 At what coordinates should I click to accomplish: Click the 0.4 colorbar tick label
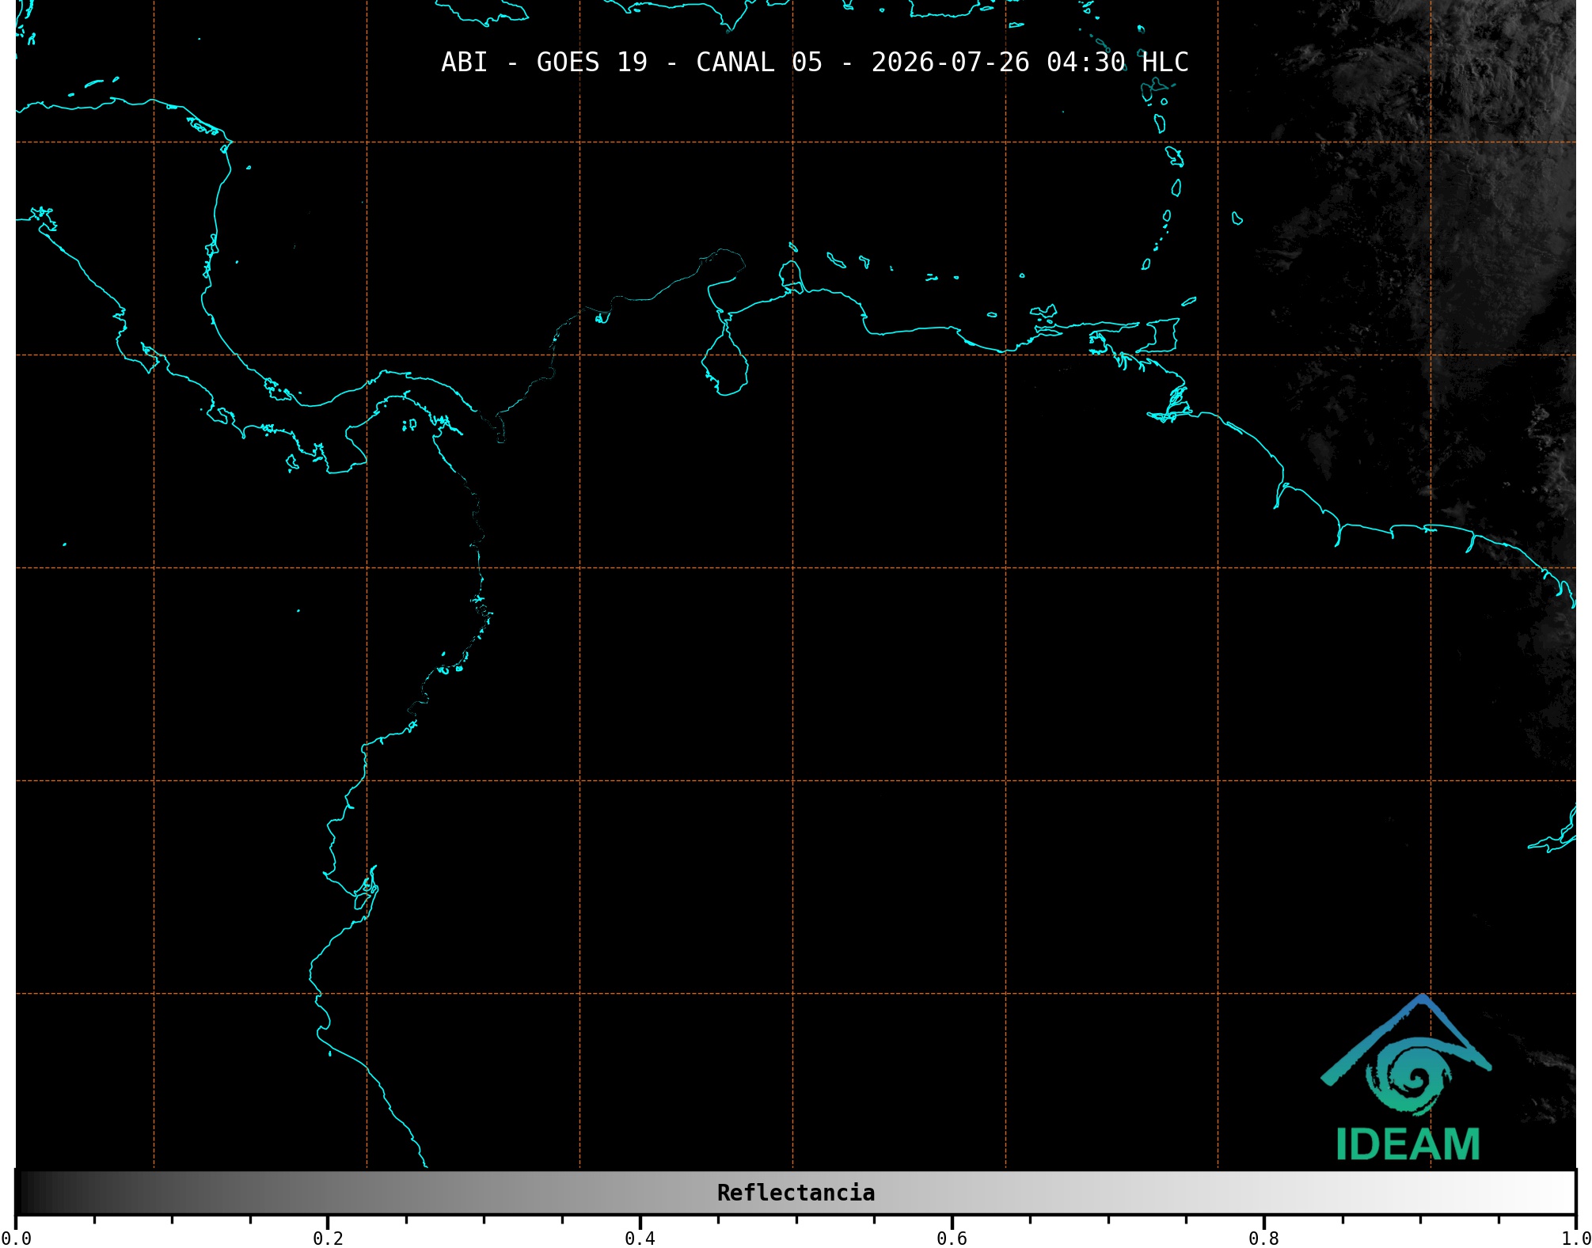pos(640,1239)
